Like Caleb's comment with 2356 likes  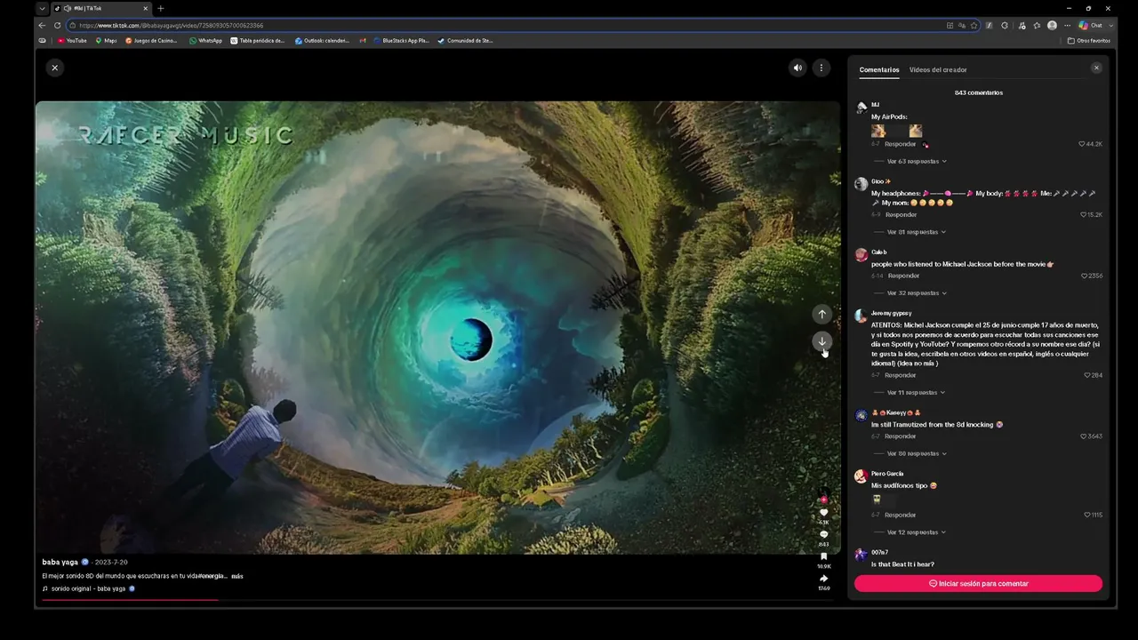point(1084,276)
